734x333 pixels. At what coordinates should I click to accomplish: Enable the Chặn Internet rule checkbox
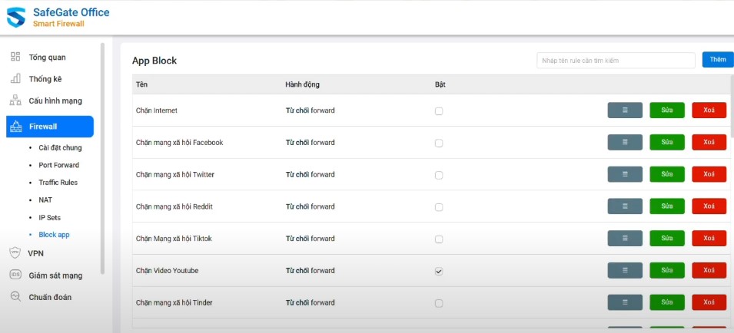pos(439,111)
